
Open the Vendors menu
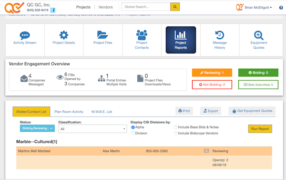pos(106,7)
